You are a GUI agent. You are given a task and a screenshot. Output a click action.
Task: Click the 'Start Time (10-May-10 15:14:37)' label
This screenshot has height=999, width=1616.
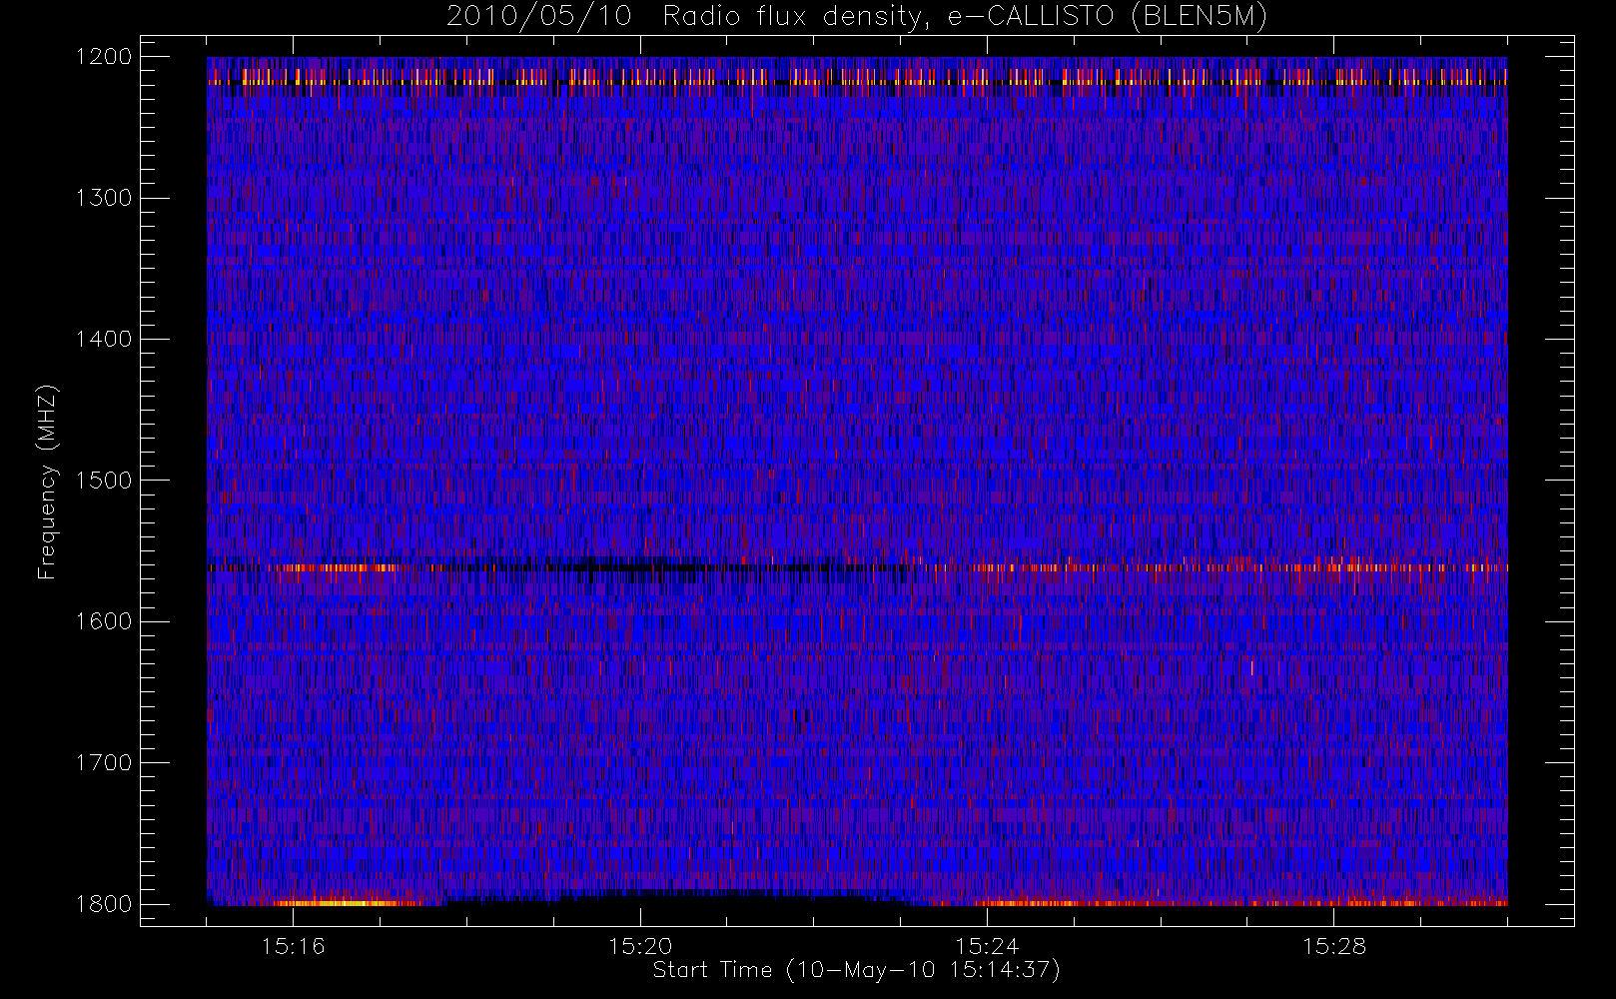pos(856,970)
